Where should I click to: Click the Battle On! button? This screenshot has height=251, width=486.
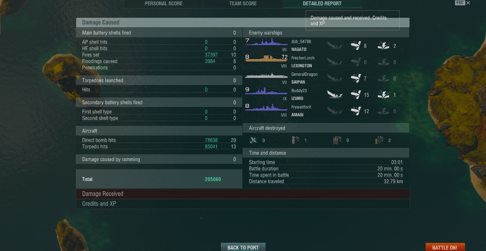click(445, 247)
